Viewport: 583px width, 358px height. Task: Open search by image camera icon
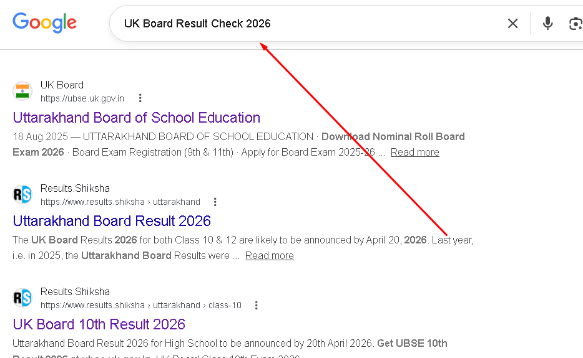[x=576, y=24]
